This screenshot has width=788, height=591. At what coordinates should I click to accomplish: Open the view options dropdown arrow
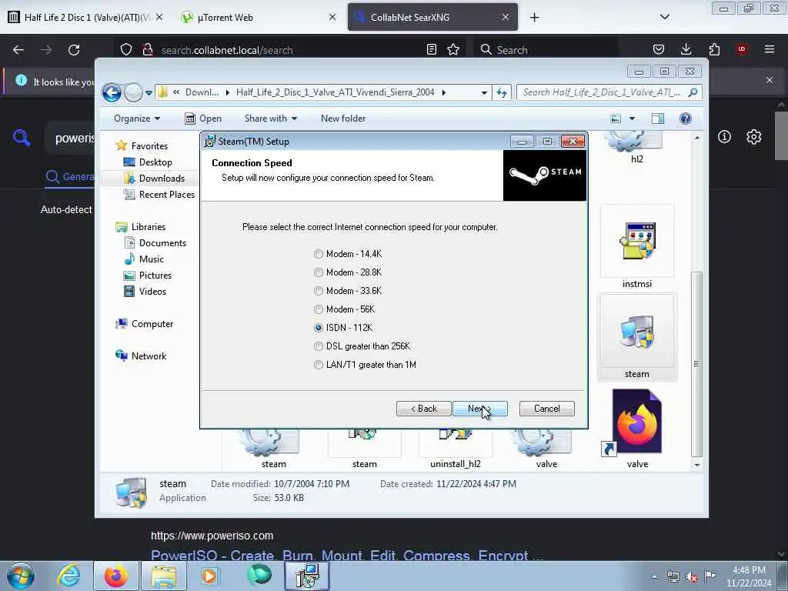633,119
